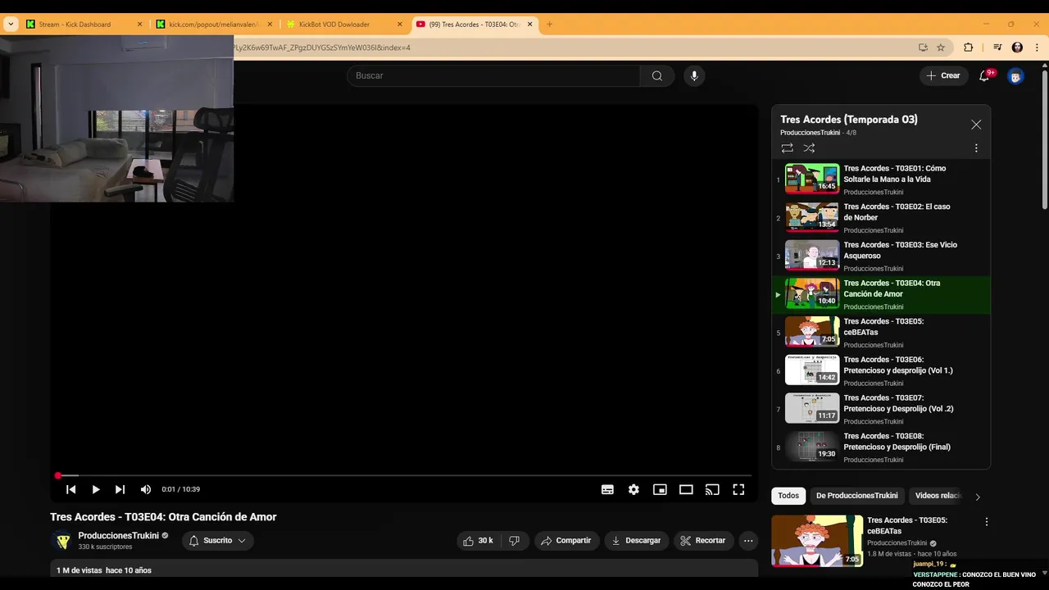Open the ProduccionesTrukini channel name below video
Viewport: 1049px width, 590px height.
pyautogui.click(x=119, y=536)
